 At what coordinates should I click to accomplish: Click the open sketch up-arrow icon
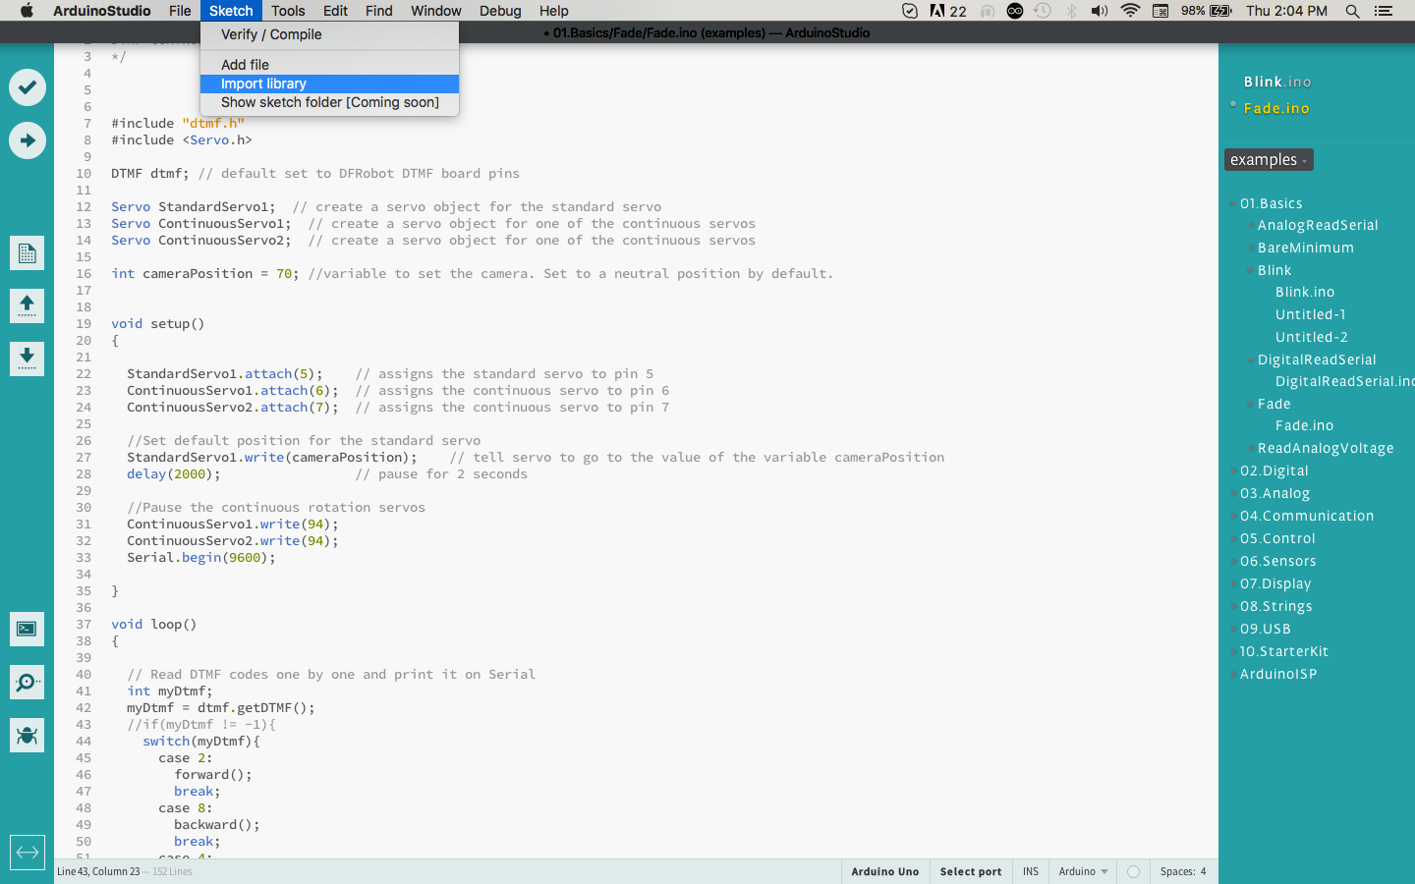(x=28, y=305)
